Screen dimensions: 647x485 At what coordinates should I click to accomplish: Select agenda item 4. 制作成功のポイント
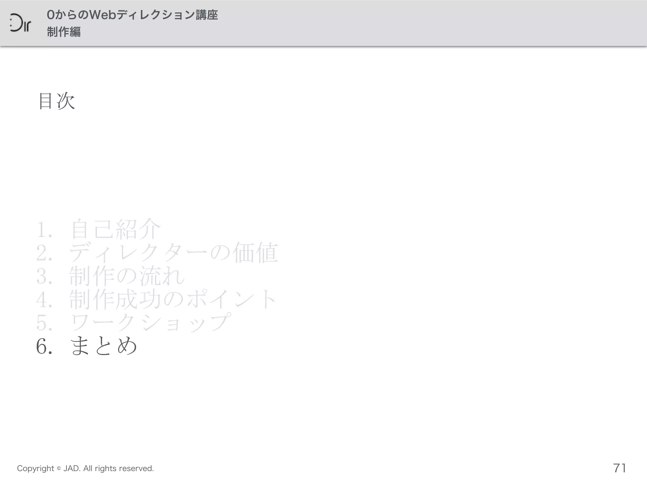coord(157,299)
